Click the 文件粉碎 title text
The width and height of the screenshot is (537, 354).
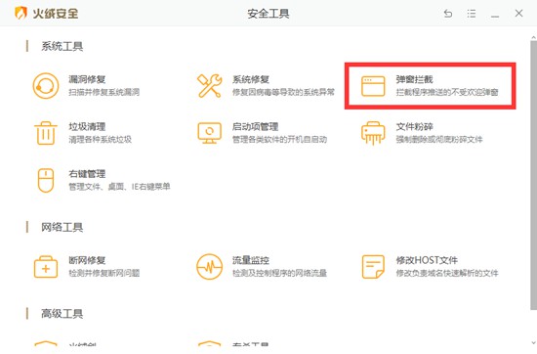tap(414, 127)
